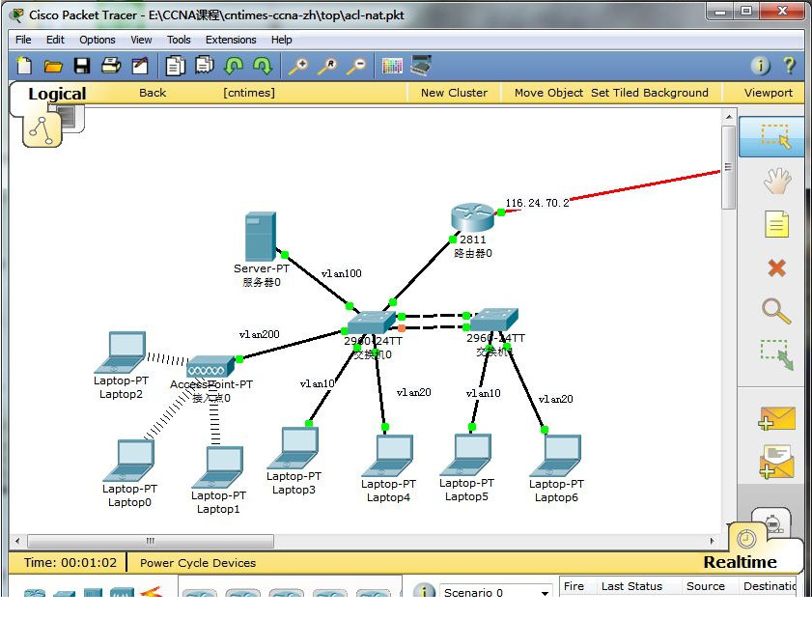Click the Copy icon
This screenshot has width=812, height=620.
(175, 66)
